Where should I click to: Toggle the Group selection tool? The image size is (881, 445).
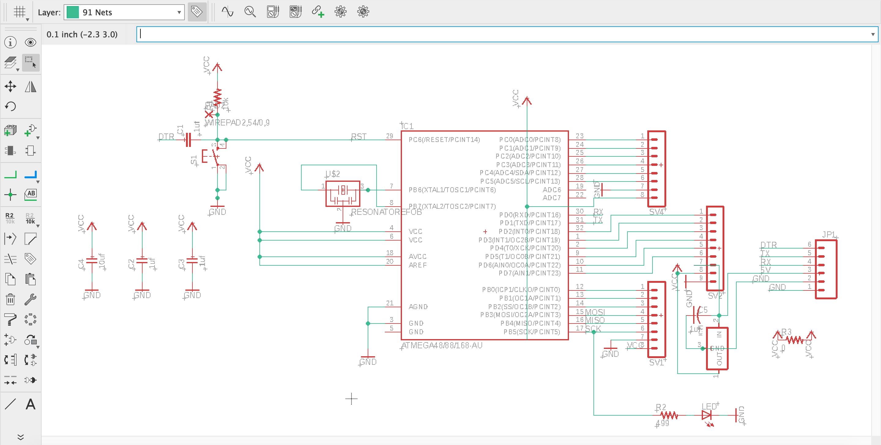point(31,62)
